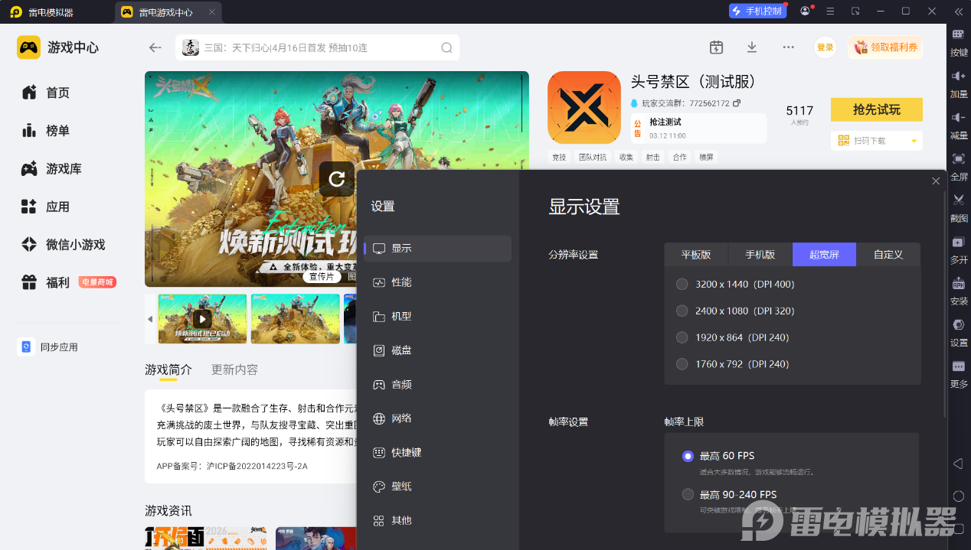Go back with the left arrow icon
971x550 pixels.
155,47
